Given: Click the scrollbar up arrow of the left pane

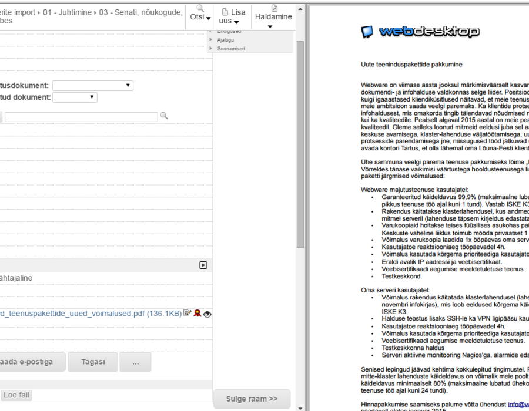Looking at the screenshot, I should click(300, 9).
